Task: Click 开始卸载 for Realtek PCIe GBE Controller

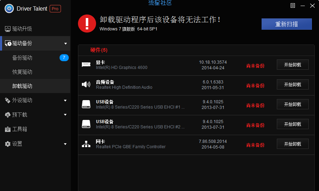Action: point(292,144)
